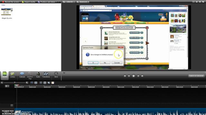Click the timeline Paste tool
206x115 pixels.
pyautogui.click(x=53, y=83)
